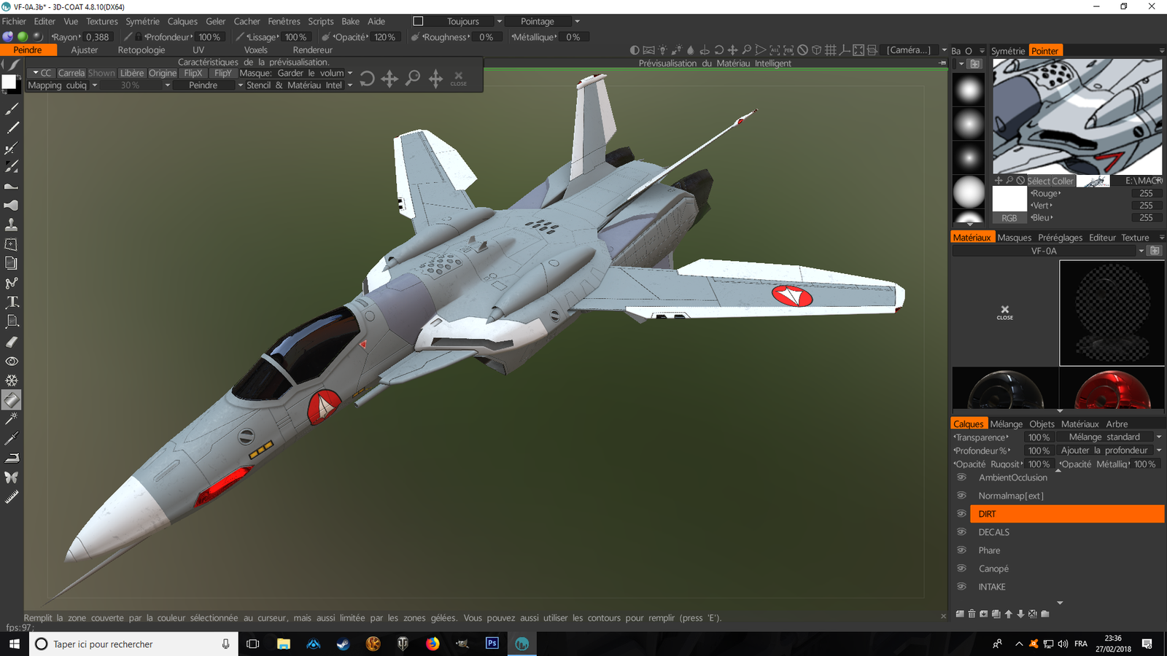Select the DECALS layer row
The image size is (1167, 656).
point(1067,532)
